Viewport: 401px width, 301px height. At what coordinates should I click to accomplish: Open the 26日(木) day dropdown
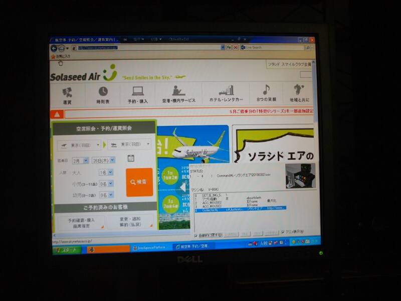[103, 161]
